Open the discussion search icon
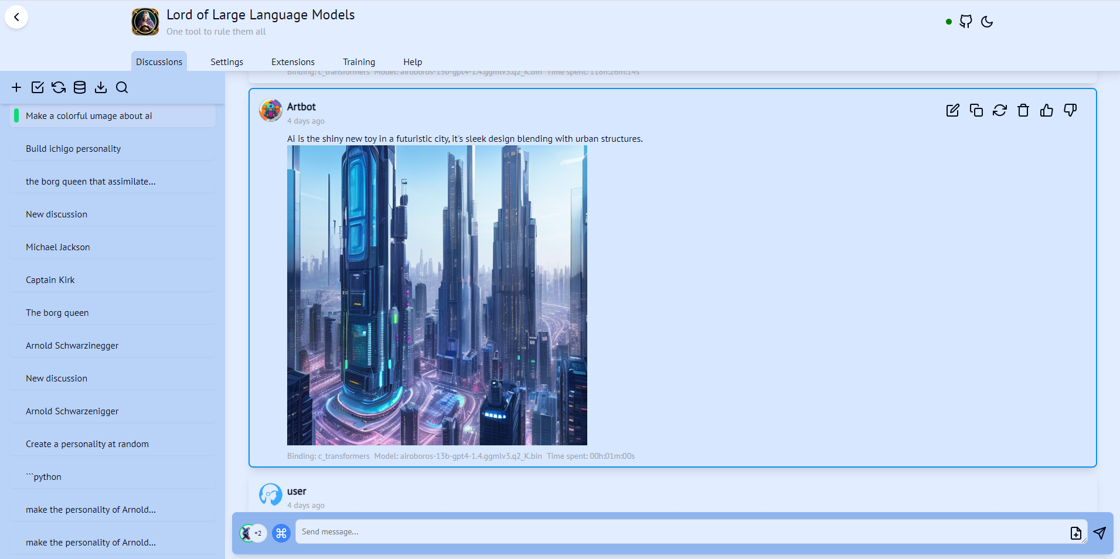 point(122,87)
